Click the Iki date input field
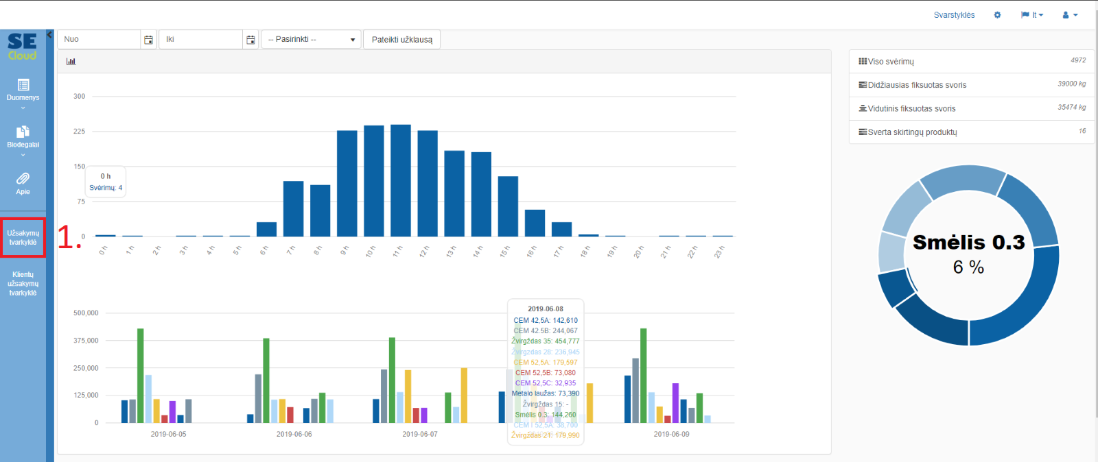 201,40
